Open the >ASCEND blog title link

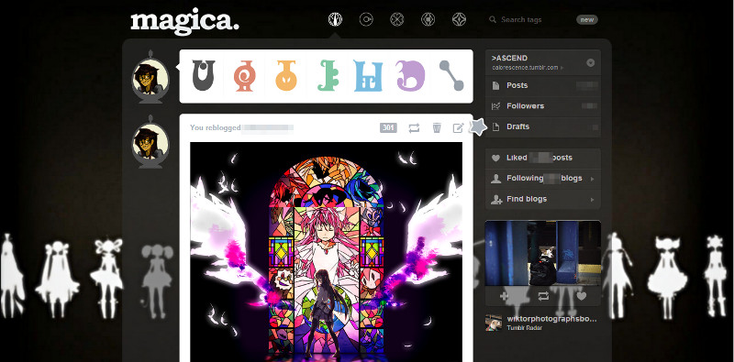509,59
